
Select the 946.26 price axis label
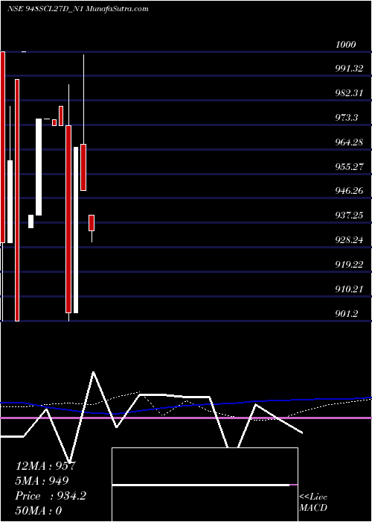[x=349, y=191]
